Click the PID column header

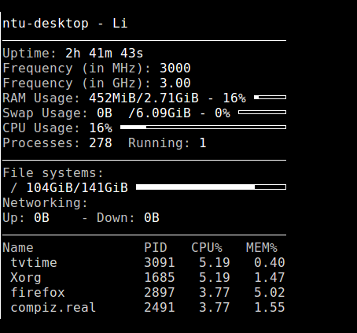click(x=156, y=248)
